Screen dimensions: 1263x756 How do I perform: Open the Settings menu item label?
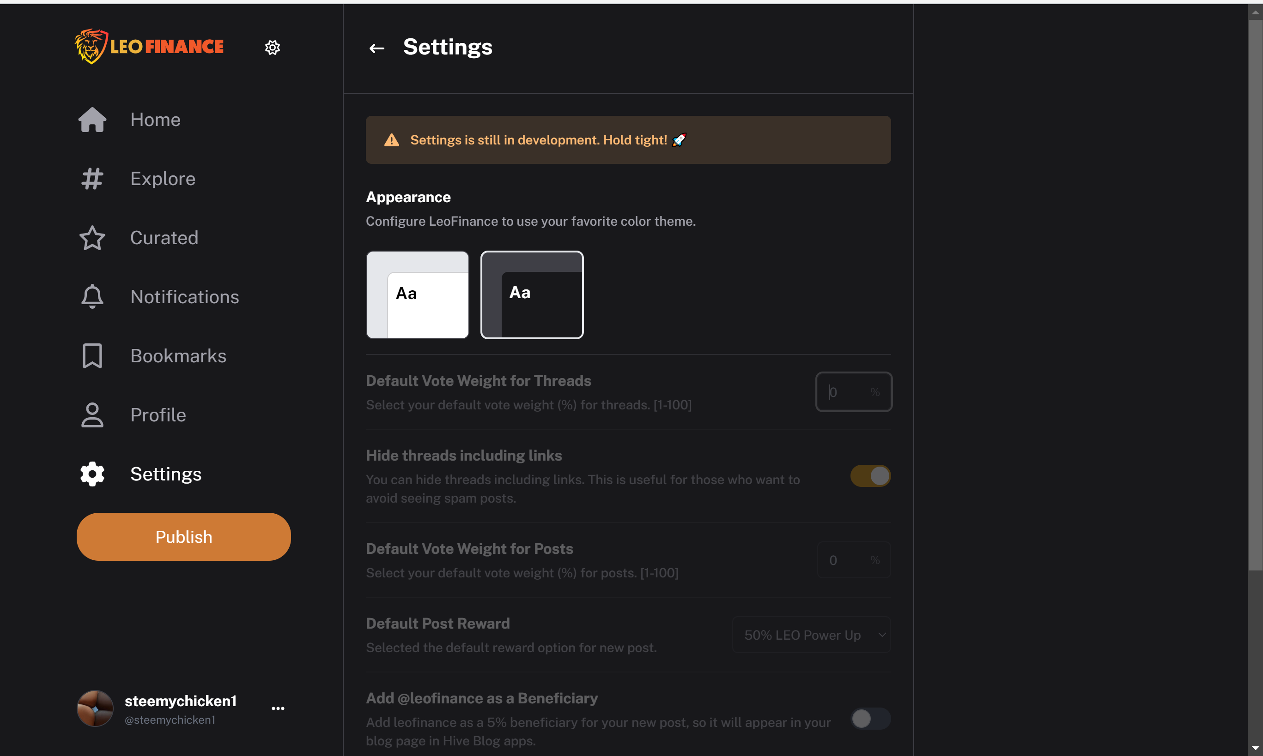(166, 474)
